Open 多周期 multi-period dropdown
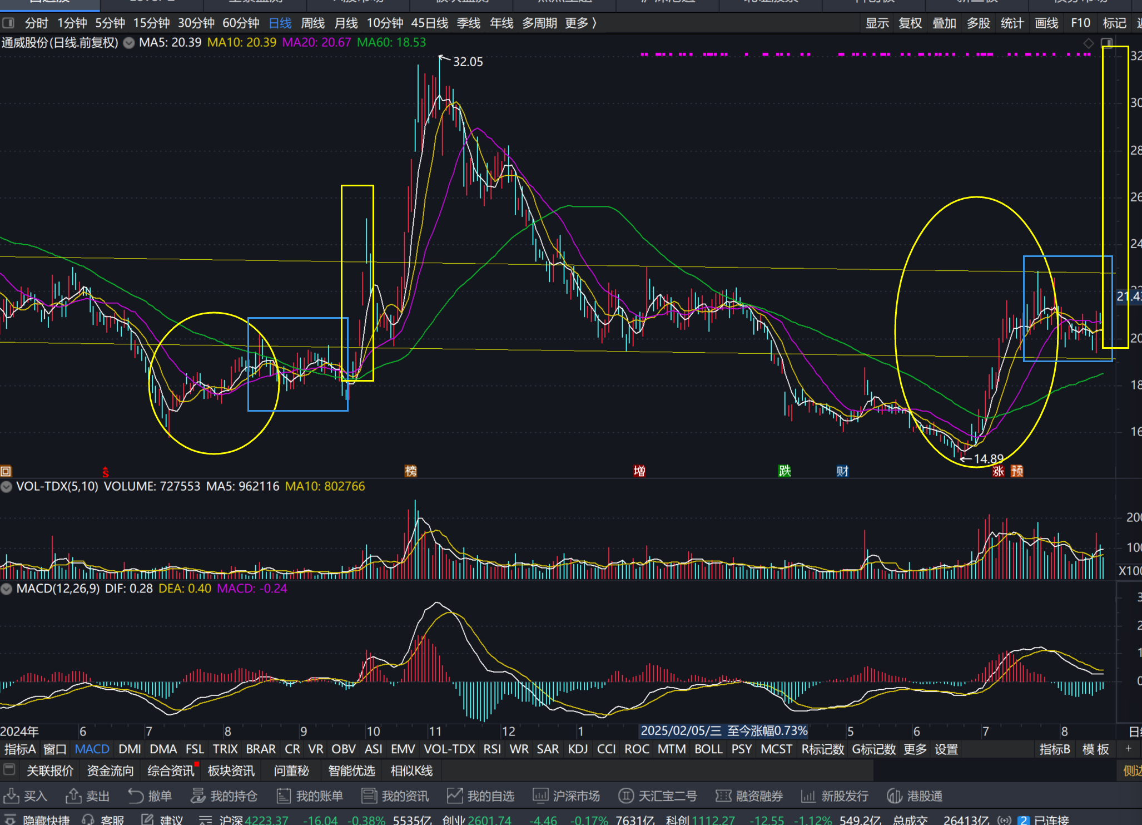The image size is (1142, 825). coord(539,23)
